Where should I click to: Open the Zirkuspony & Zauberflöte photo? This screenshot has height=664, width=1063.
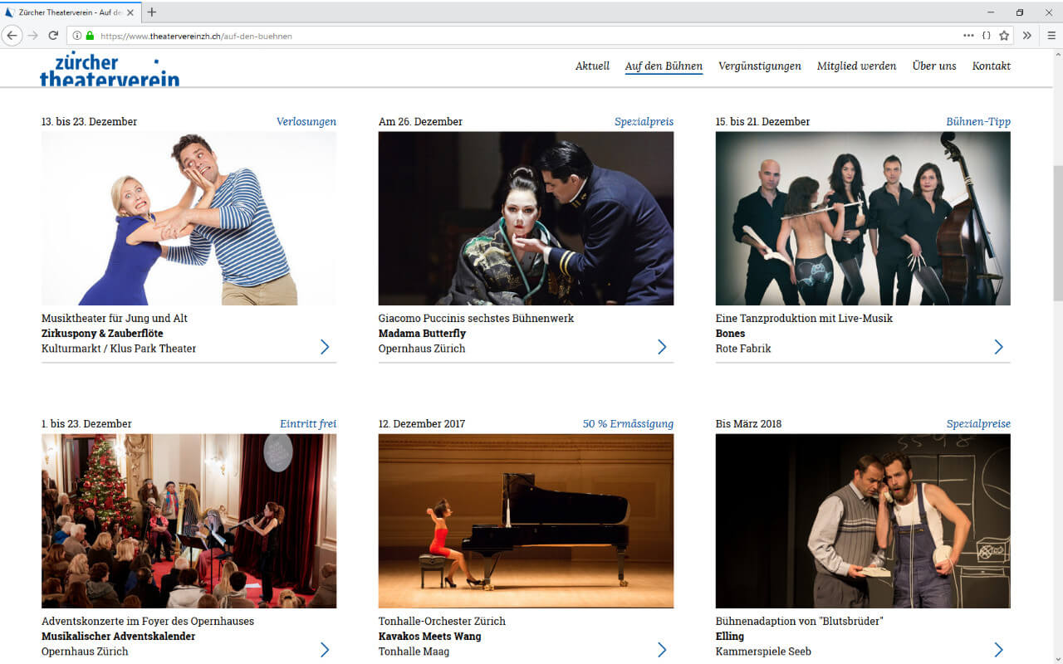189,218
